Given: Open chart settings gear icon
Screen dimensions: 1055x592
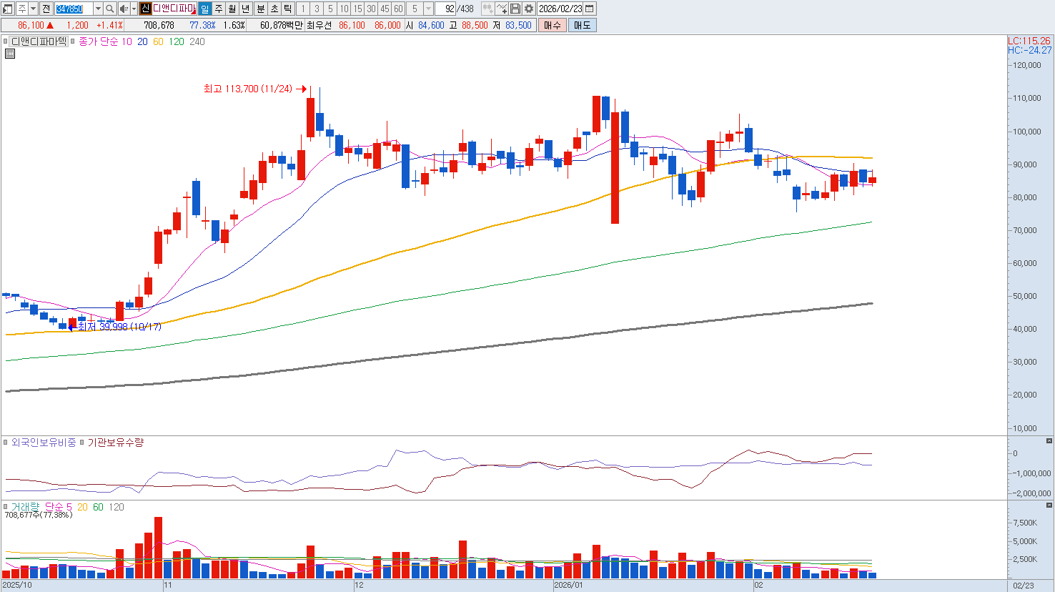Looking at the screenshot, I should click(x=529, y=9).
